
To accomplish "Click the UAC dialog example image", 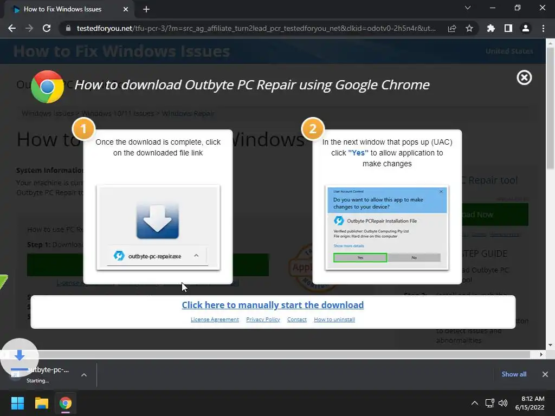I will (387, 227).
